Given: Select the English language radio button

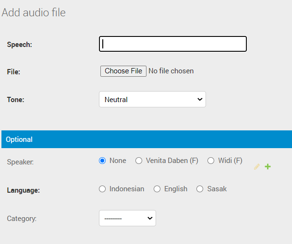Looking at the screenshot, I should [157, 189].
